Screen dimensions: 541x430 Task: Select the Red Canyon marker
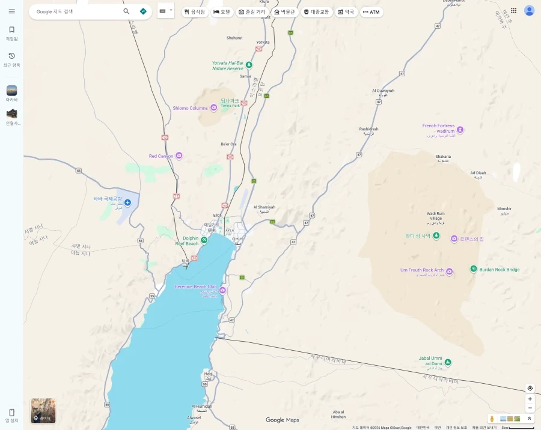pos(179,156)
